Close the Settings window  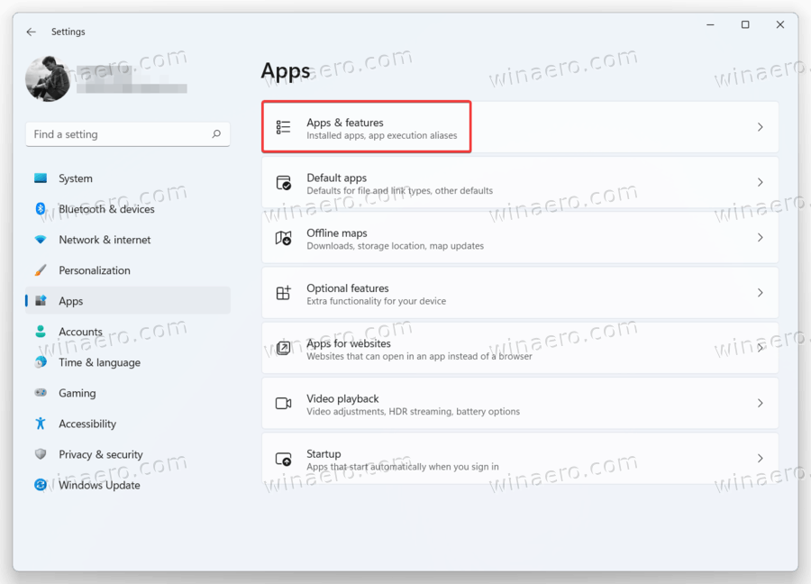[x=780, y=24]
